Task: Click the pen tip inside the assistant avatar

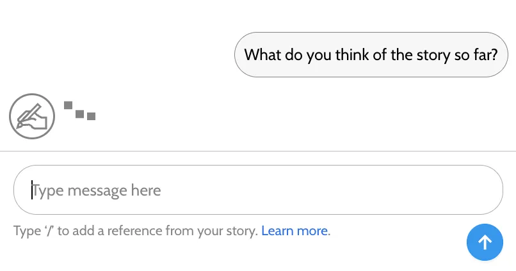Action: [x=20, y=124]
